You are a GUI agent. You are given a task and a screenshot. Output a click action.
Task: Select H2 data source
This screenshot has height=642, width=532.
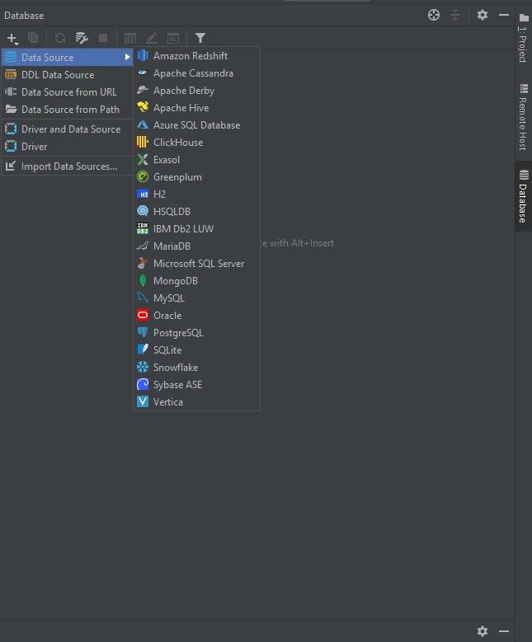(197, 194)
